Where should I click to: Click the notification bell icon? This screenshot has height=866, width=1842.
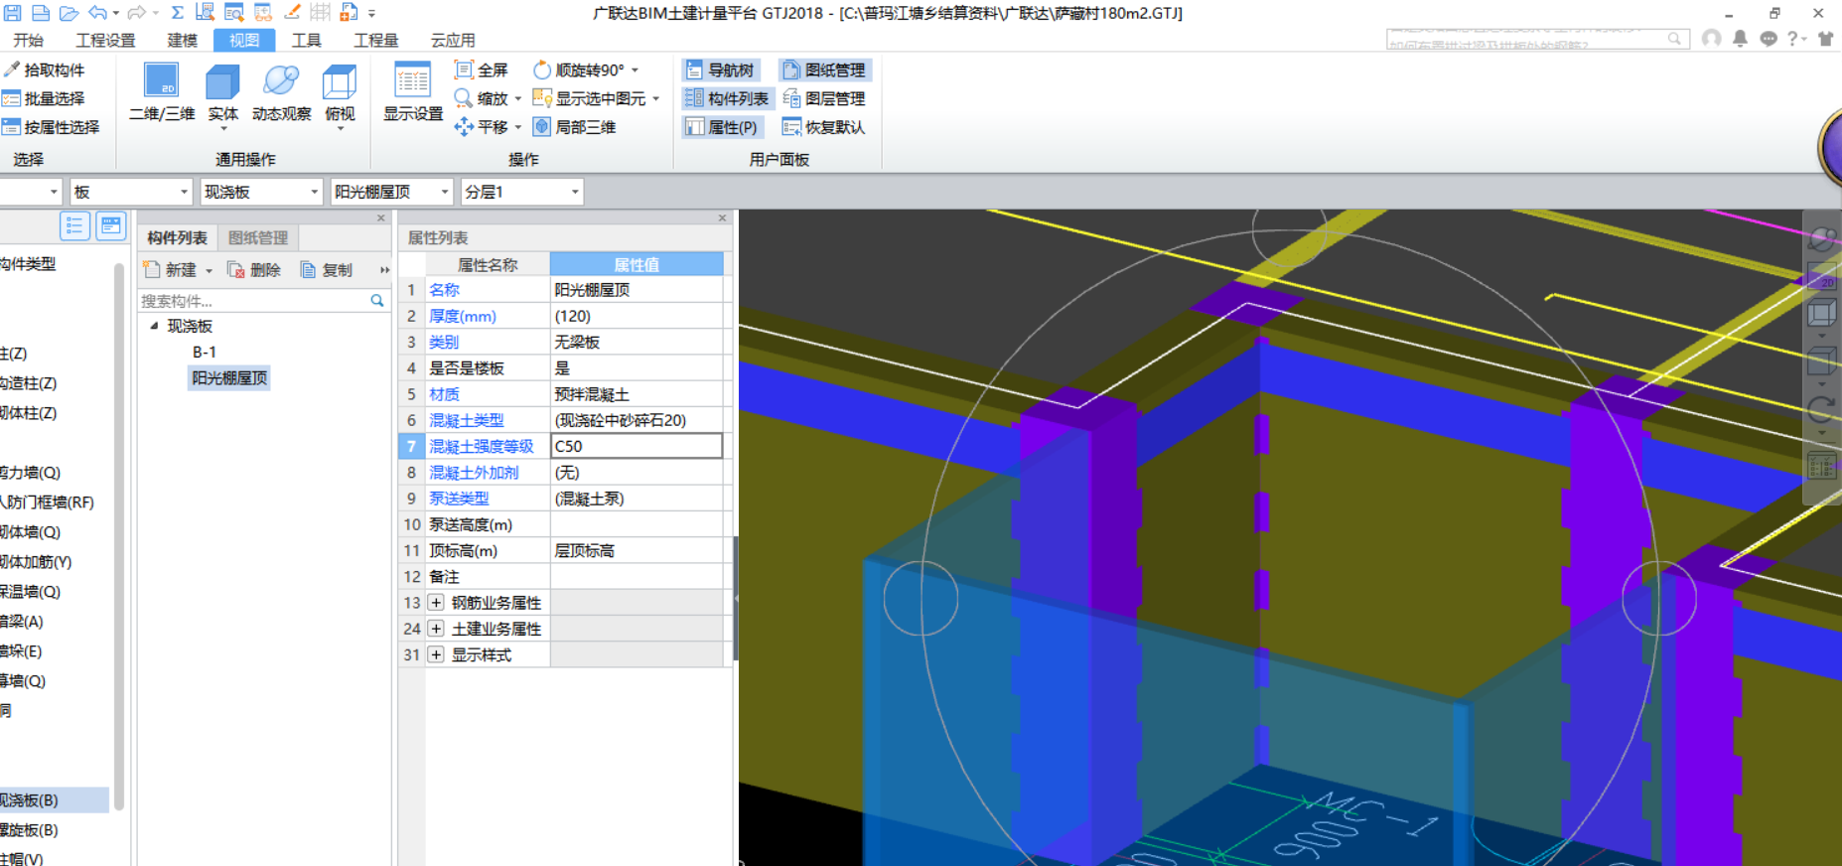pyautogui.click(x=1740, y=38)
